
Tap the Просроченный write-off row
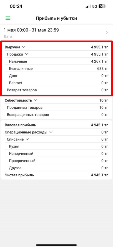(56, 161)
